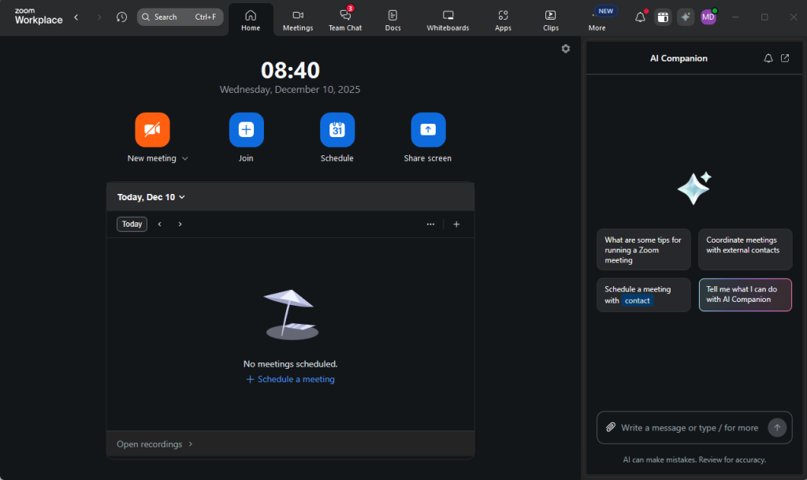The image size is (807, 480).
Task: Click the history clock icon
Action: click(x=121, y=17)
